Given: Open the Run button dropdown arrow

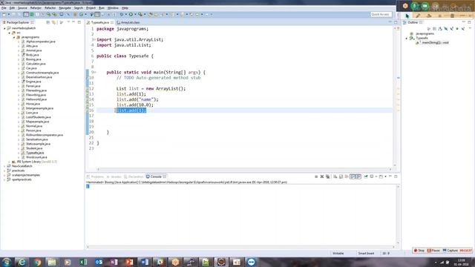Looking at the screenshot, I should (x=135, y=14).
